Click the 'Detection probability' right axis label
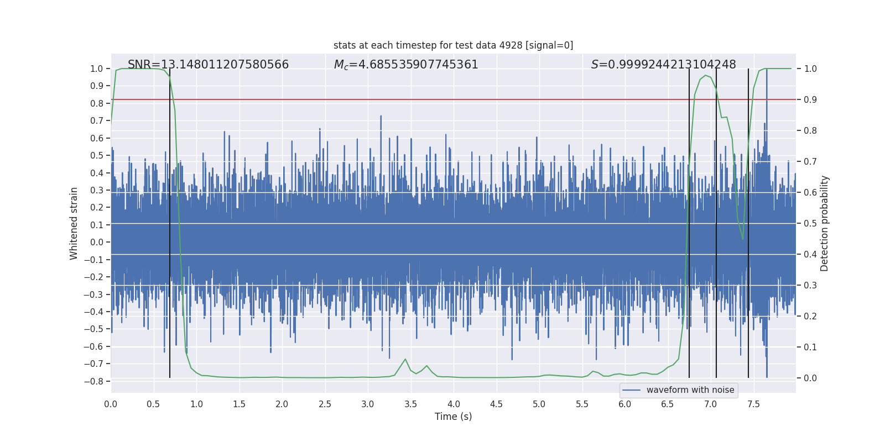The width and height of the screenshot is (885, 442). 824,223
